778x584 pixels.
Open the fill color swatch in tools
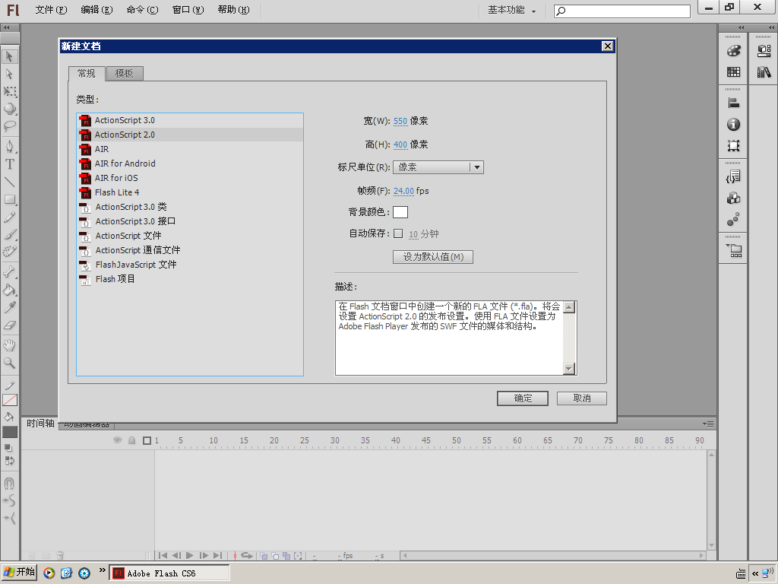(9, 432)
